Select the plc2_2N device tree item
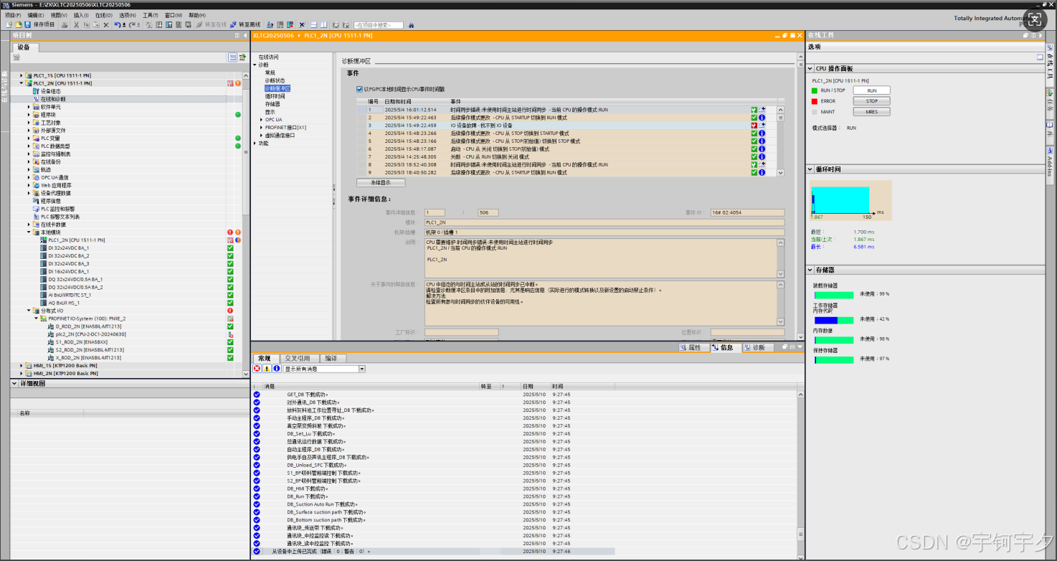1057x561 pixels. click(90, 334)
